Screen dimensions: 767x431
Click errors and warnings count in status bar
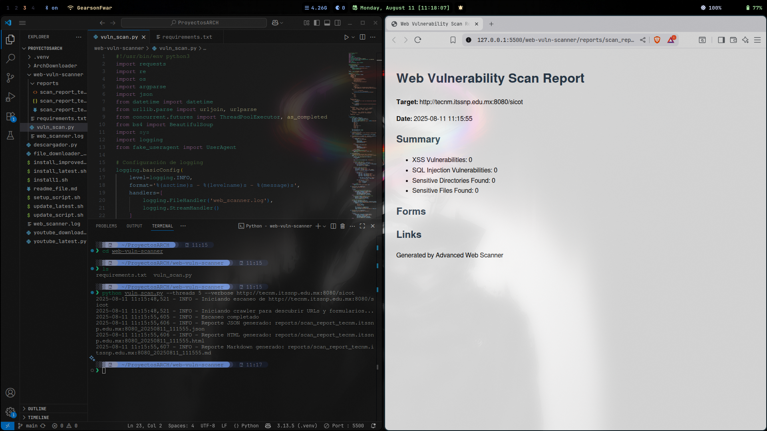[65, 426]
